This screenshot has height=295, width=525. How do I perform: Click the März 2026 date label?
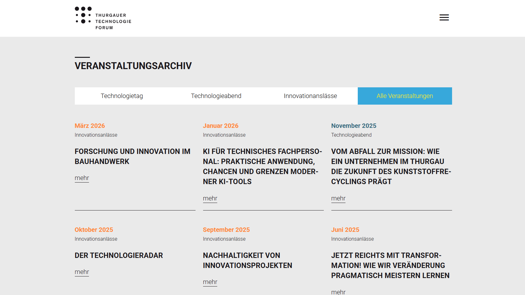point(90,126)
